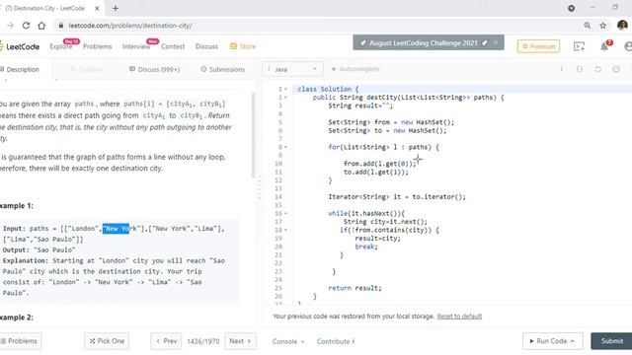
Task: Go to Next problem
Action: [240, 341]
